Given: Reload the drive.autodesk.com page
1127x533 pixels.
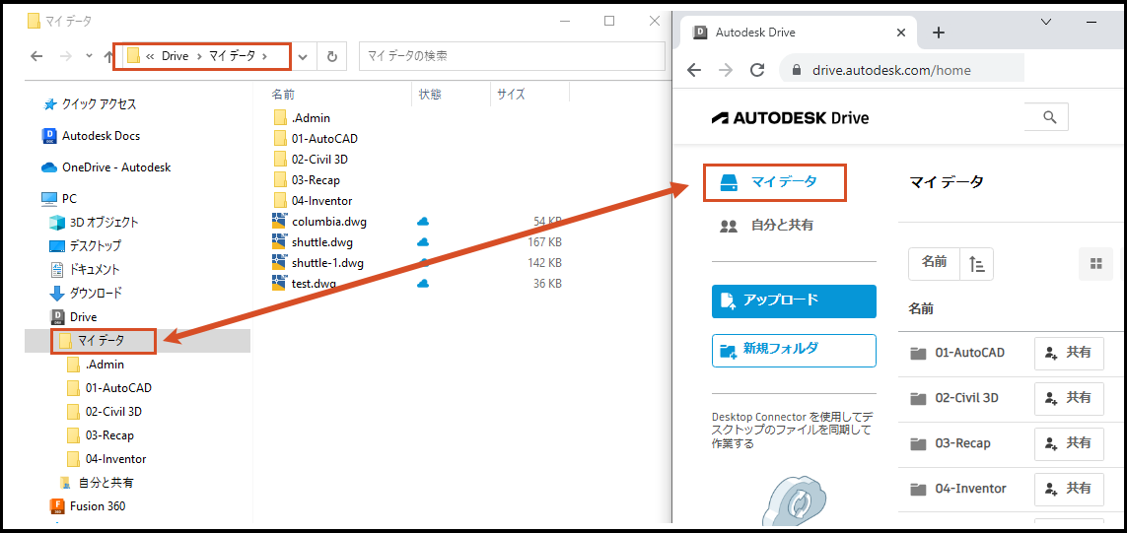Looking at the screenshot, I should coord(757,70).
